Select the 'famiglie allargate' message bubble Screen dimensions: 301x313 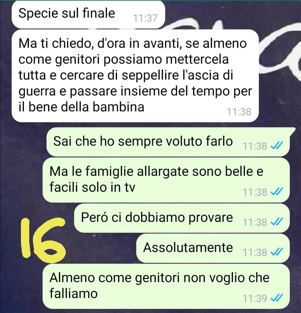click(166, 180)
